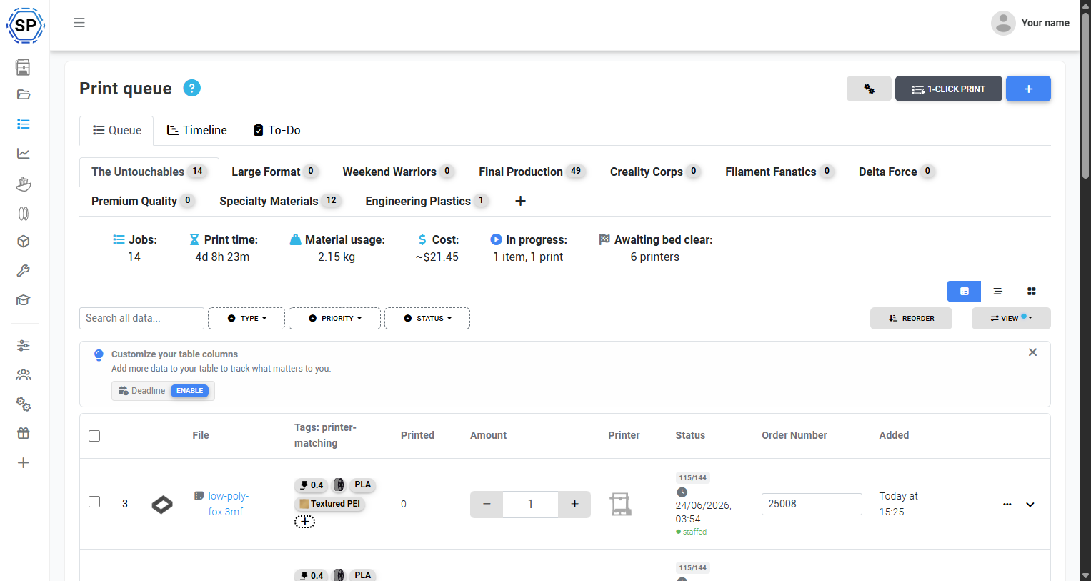Click the Search all data field
Screen dimensions: 1091x581
tap(141, 318)
